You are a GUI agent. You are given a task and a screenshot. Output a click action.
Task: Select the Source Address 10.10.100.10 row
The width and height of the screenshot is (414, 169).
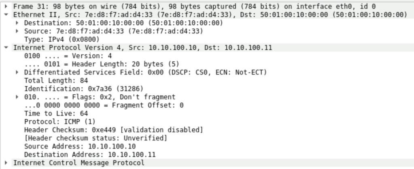click(x=80, y=146)
